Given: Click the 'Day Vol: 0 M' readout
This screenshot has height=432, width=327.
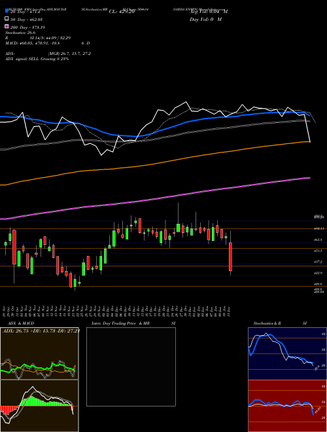Looking at the screenshot, I should tap(205, 19).
